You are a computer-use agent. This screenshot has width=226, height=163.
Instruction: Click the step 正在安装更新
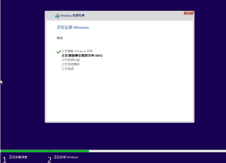(x=71, y=64)
